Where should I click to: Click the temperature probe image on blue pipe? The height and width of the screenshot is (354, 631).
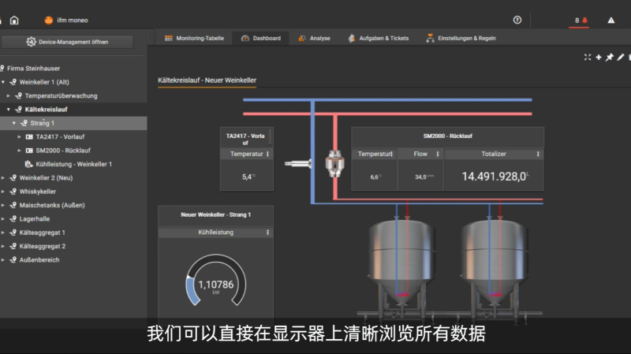(x=298, y=163)
